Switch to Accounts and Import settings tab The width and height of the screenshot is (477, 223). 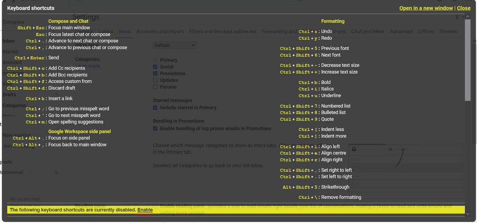pos(160,31)
